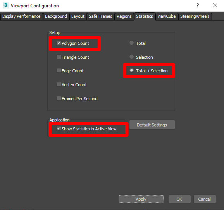224x210 pixels.
Task: Choose the Selection radio button
Action: 131,57
